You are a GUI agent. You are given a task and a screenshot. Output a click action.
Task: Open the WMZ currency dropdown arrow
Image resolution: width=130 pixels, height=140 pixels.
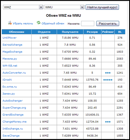(x=41, y=7)
